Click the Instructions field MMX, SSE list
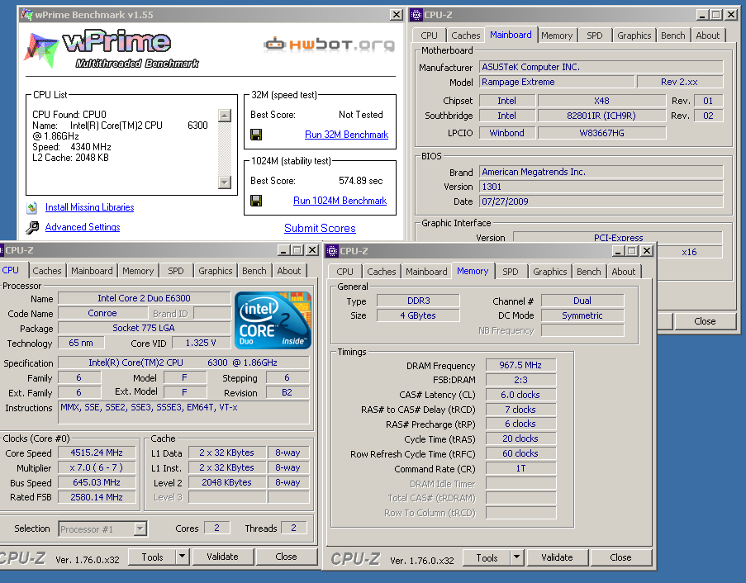The width and height of the screenshot is (746, 583). point(183,412)
